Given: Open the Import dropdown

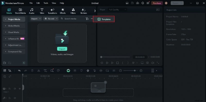Looking at the screenshot, I should 36,19.
